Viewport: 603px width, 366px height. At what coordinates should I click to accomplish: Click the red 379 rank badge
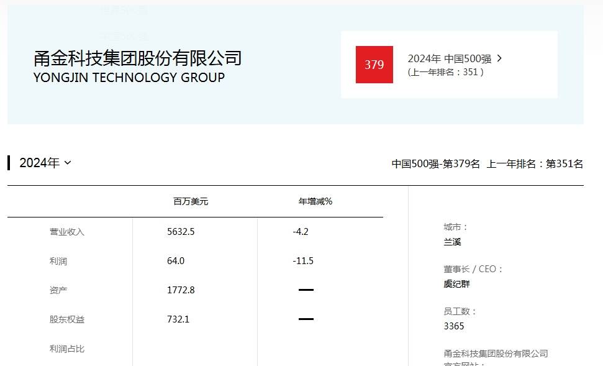pos(374,65)
